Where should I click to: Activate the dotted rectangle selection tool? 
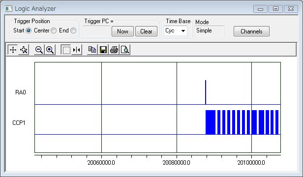pos(66,50)
